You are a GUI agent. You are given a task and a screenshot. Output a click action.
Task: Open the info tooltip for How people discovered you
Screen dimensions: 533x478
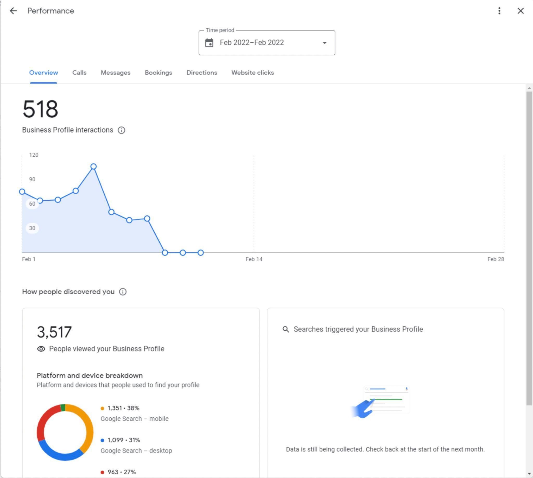(x=122, y=291)
